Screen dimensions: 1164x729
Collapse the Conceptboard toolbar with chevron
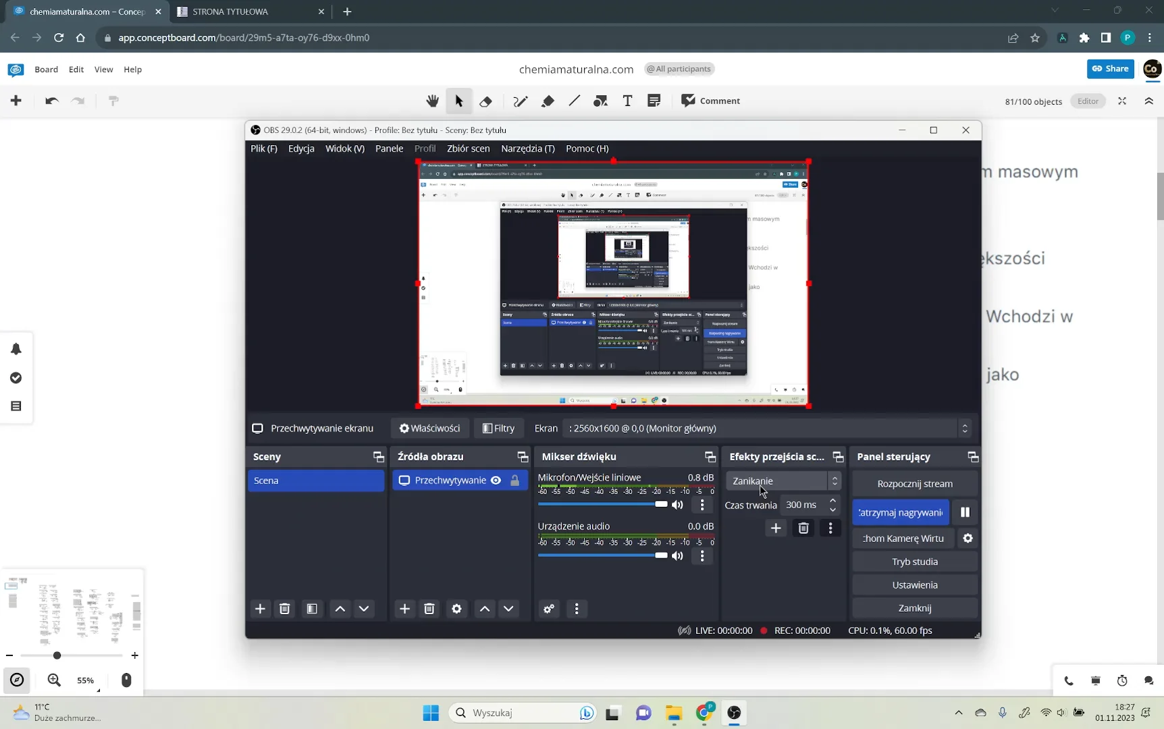1148,101
